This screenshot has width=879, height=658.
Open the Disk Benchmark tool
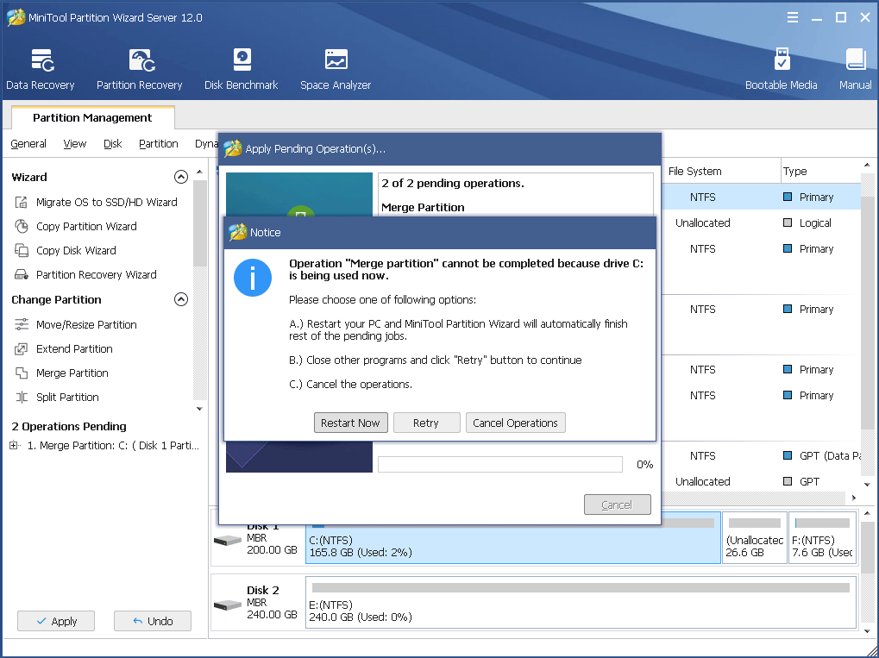click(241, 69)
